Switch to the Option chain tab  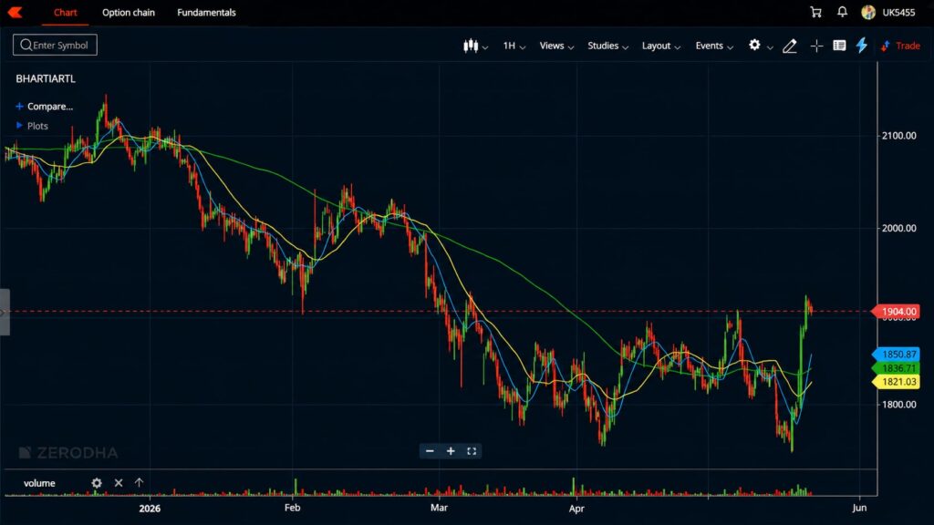pyautogui.click(x=128, y=13)
